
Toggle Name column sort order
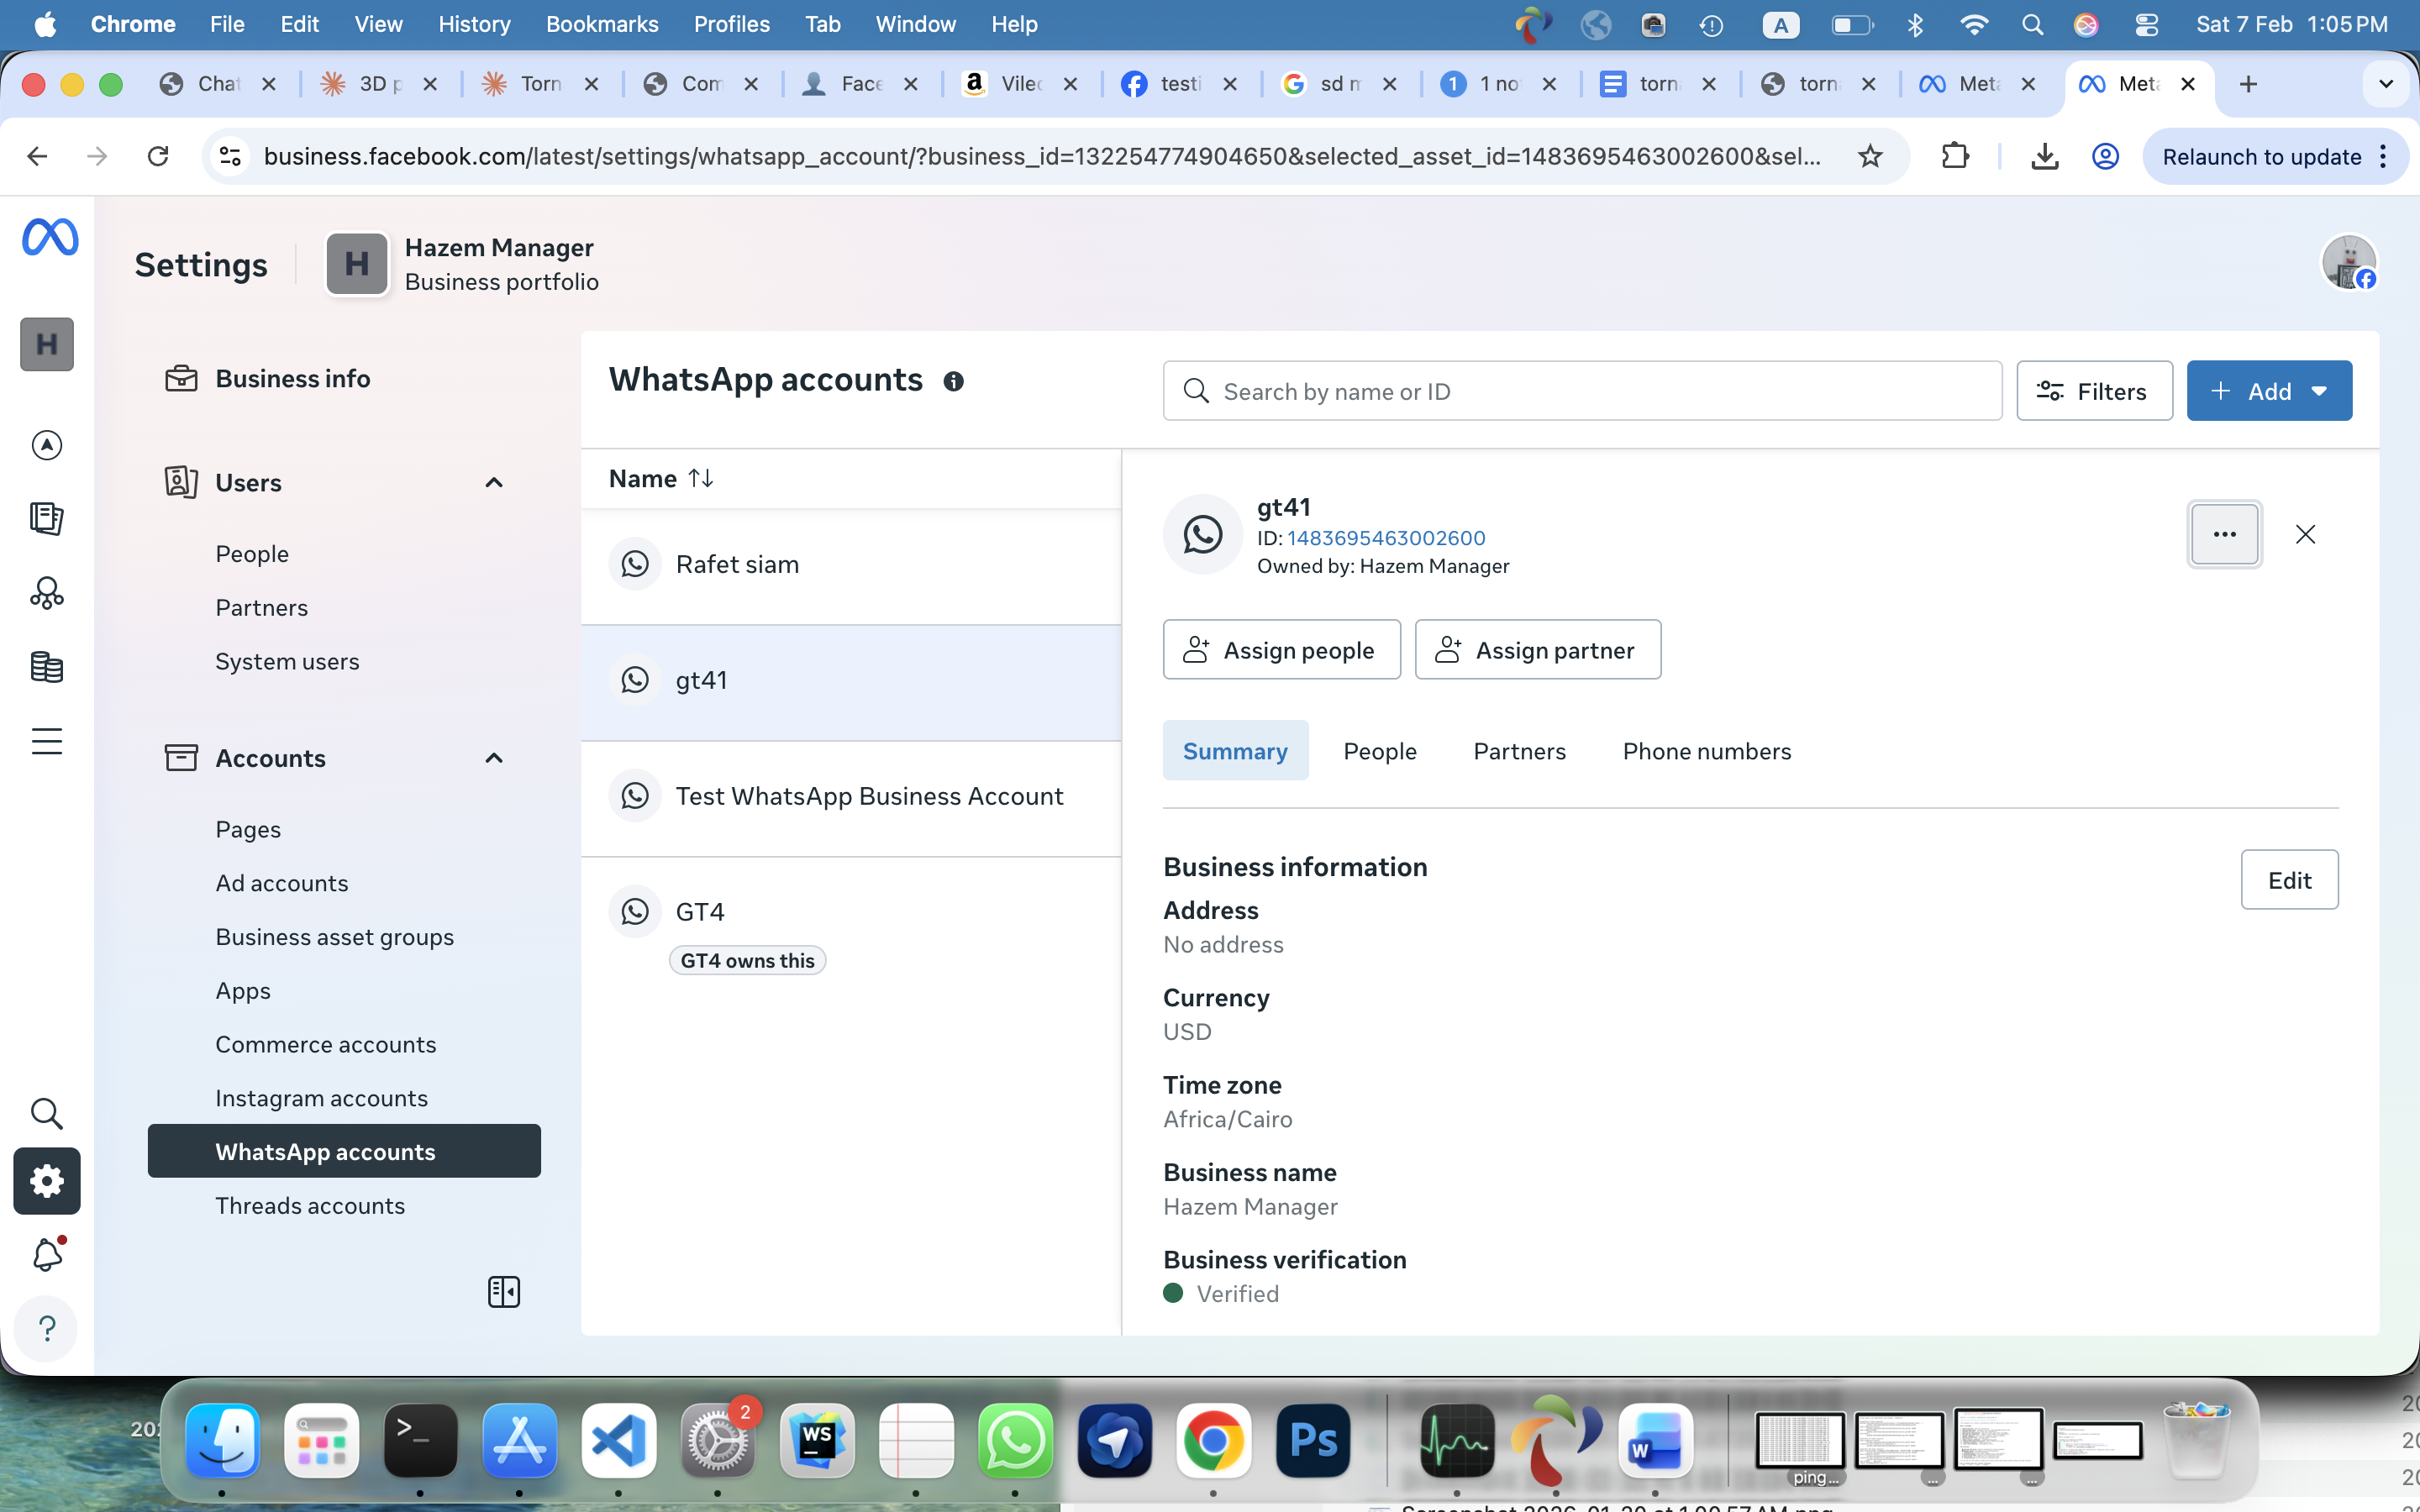(700, 479)
